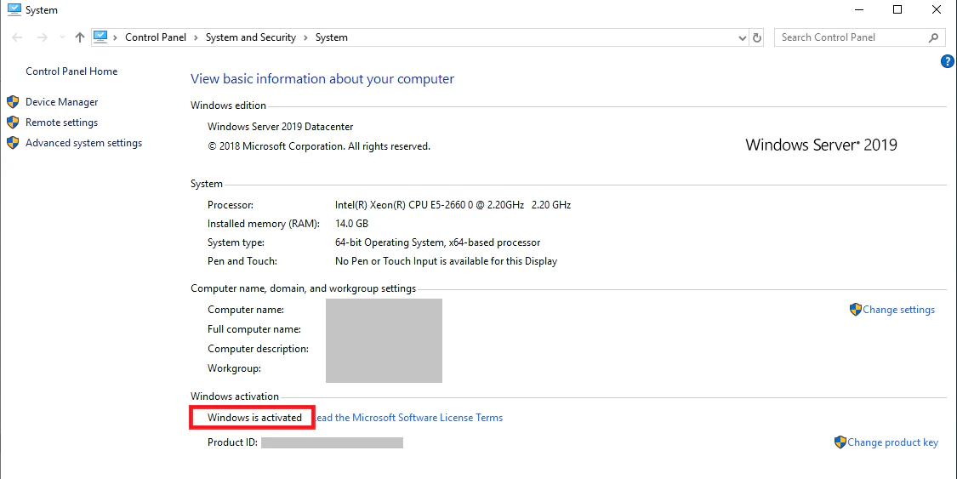Expand the chevron after System and Security
The height and width of the screenshot is (479, 957).
point(305,37)
